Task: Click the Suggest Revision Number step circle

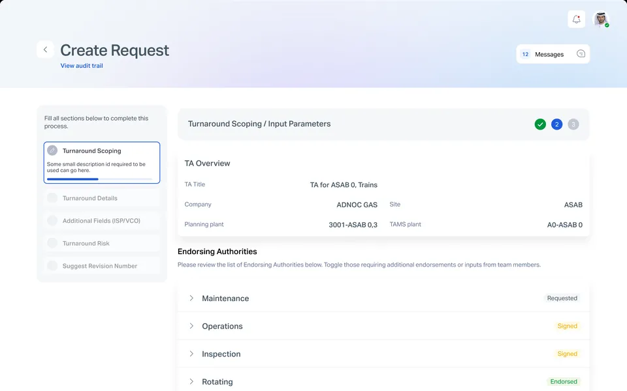Action: click(x=52, y=266)
